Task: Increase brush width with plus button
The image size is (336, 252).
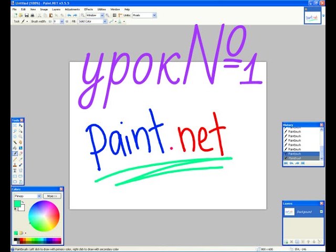Action: [x=67, y=22]
